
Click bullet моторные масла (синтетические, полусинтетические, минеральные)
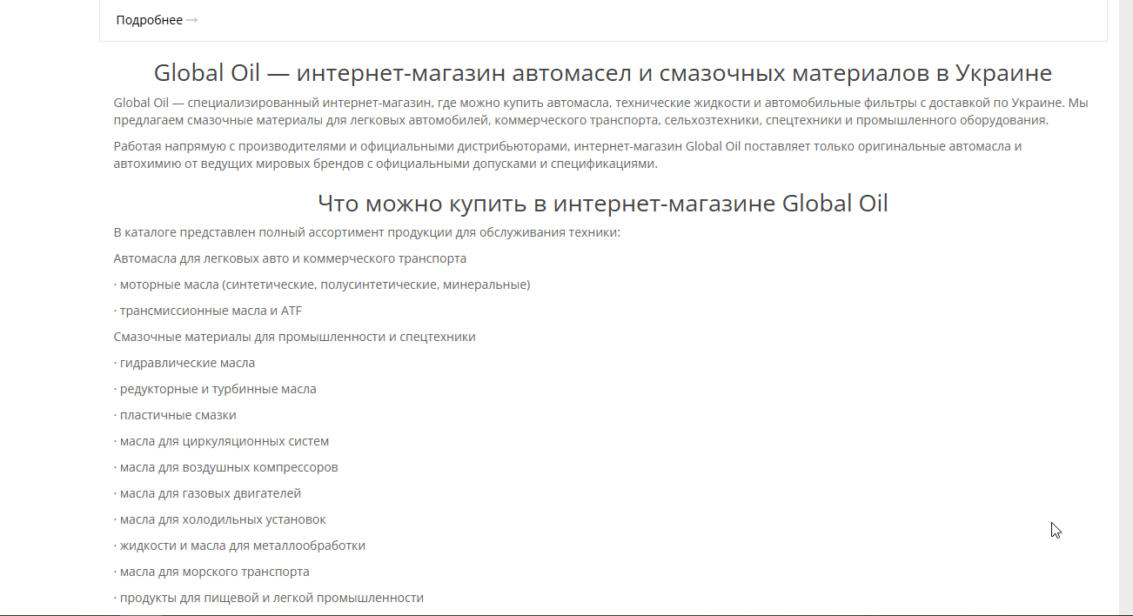coord(322,285)
